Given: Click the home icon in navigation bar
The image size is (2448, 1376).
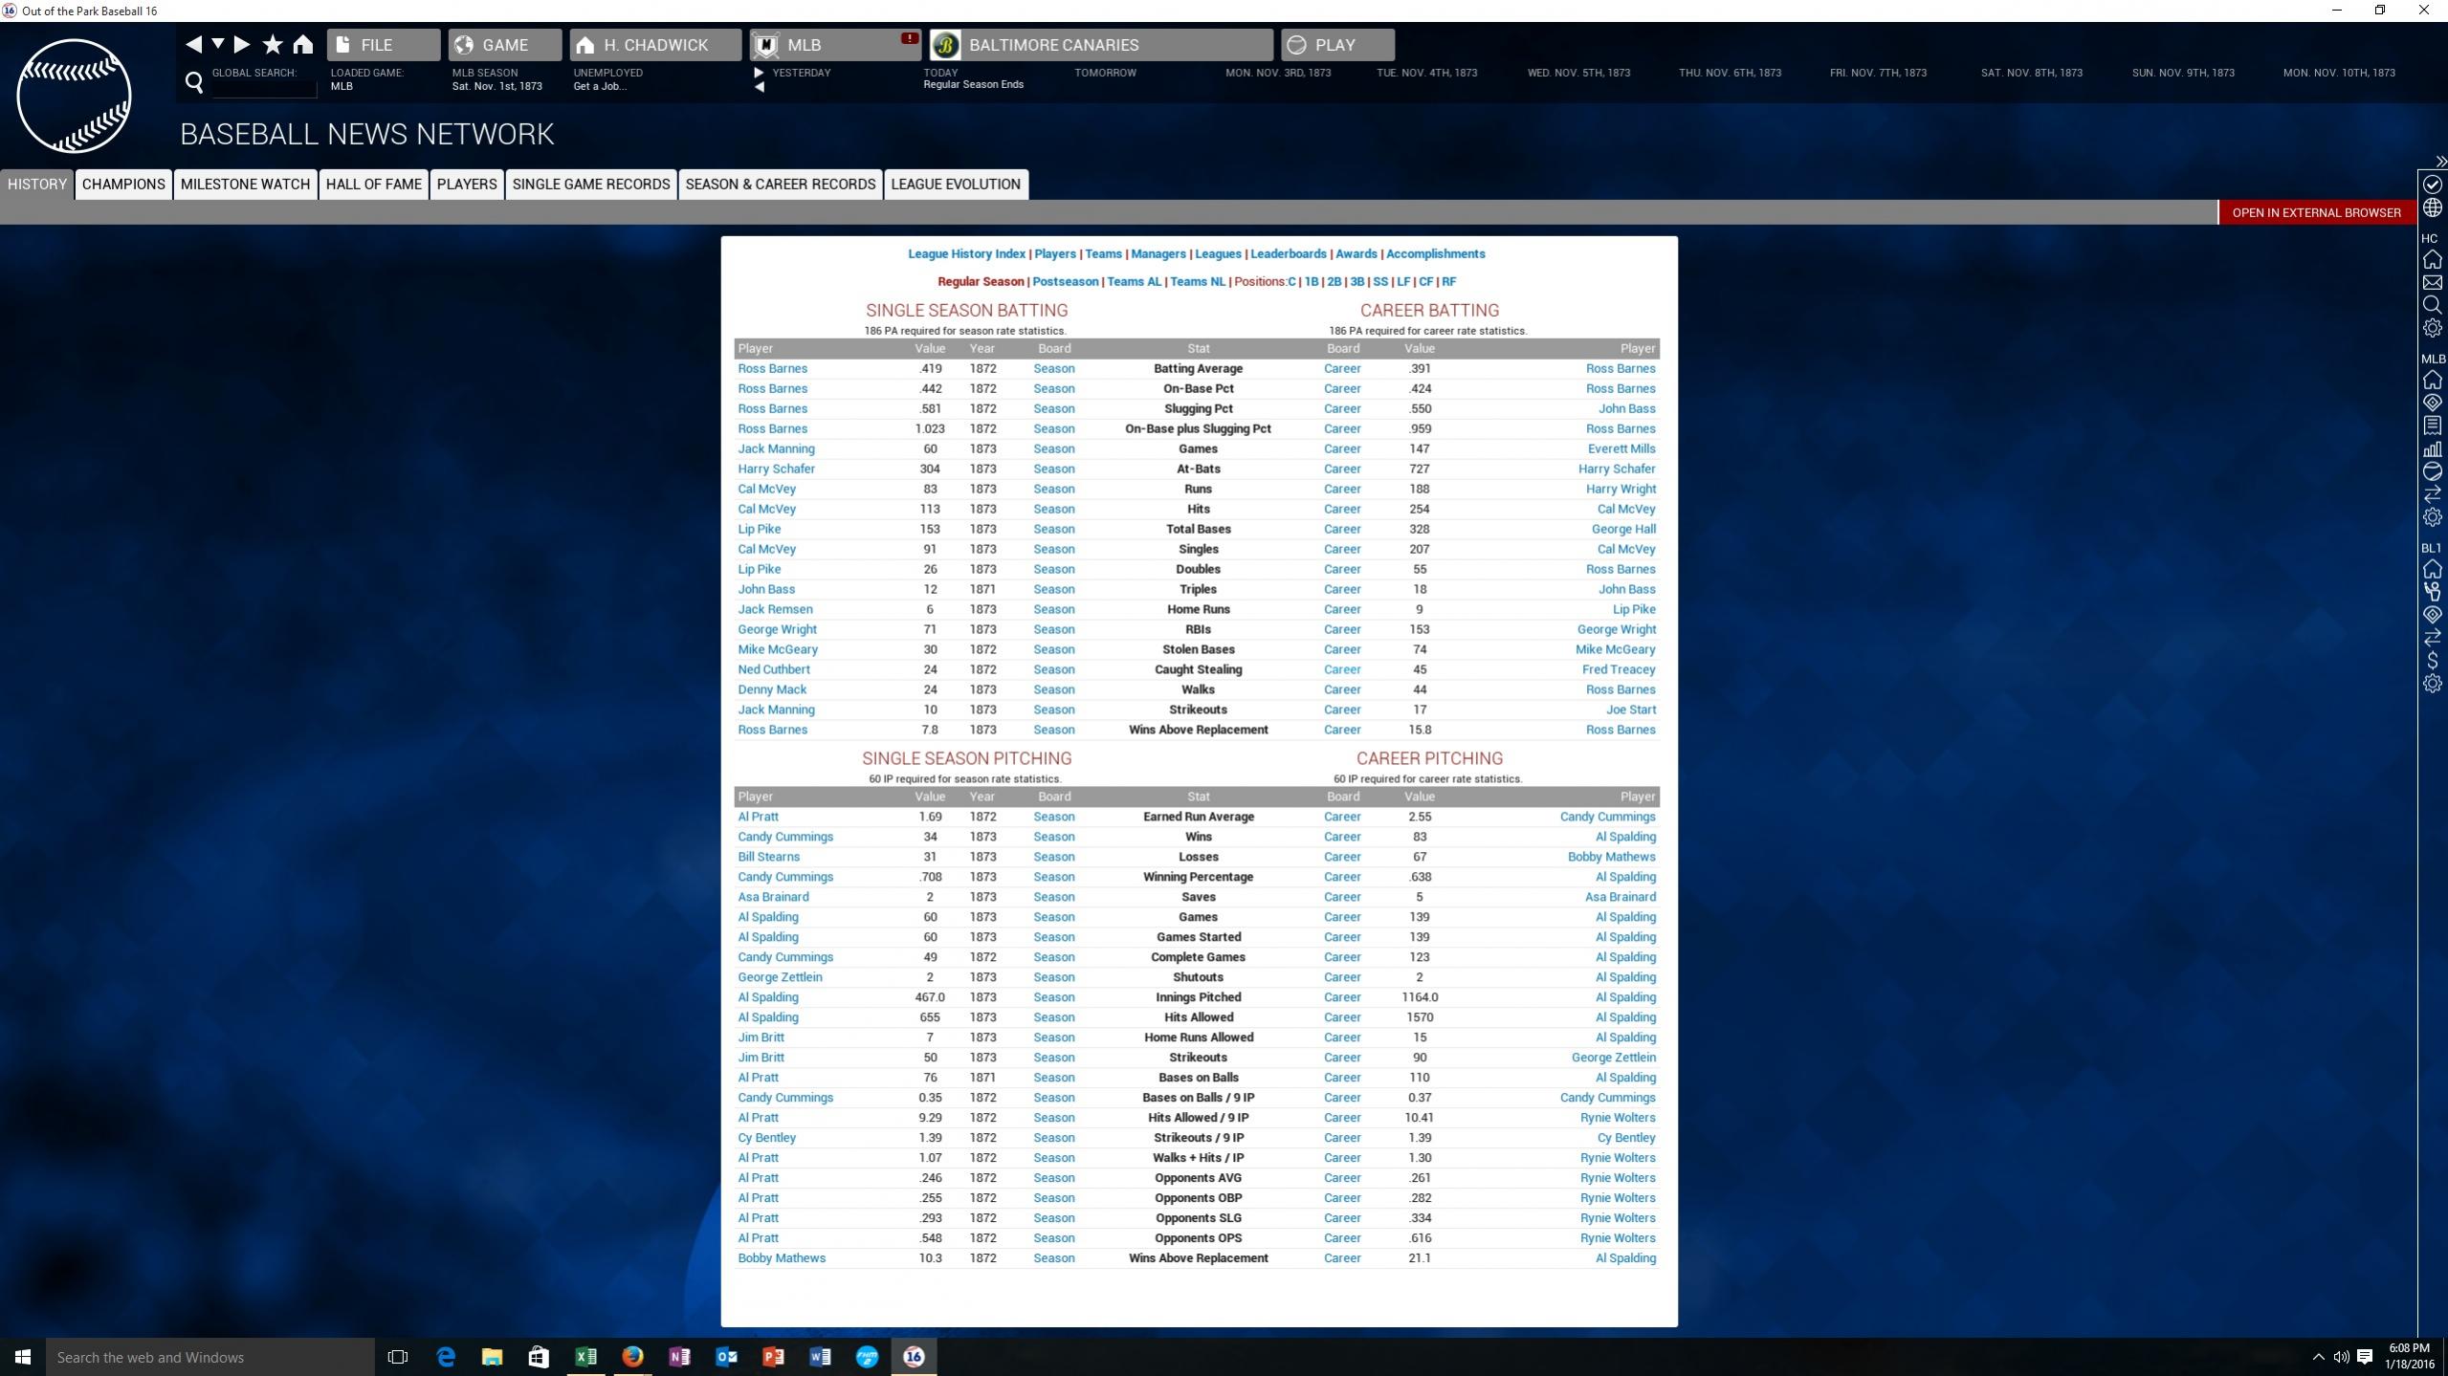Looking at the screenshot, I should pos(303,44).
